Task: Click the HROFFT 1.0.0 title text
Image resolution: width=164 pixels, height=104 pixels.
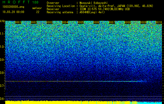Action: tap(20, 2)
